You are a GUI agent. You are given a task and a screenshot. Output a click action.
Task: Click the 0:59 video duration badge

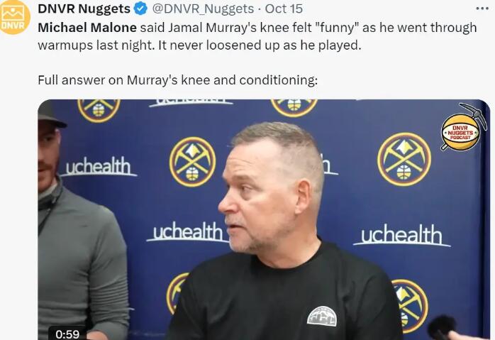point(67,334)
